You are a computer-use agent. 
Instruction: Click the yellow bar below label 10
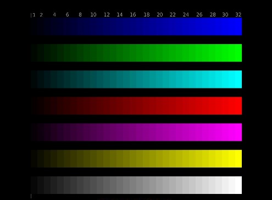coord(93,159)
